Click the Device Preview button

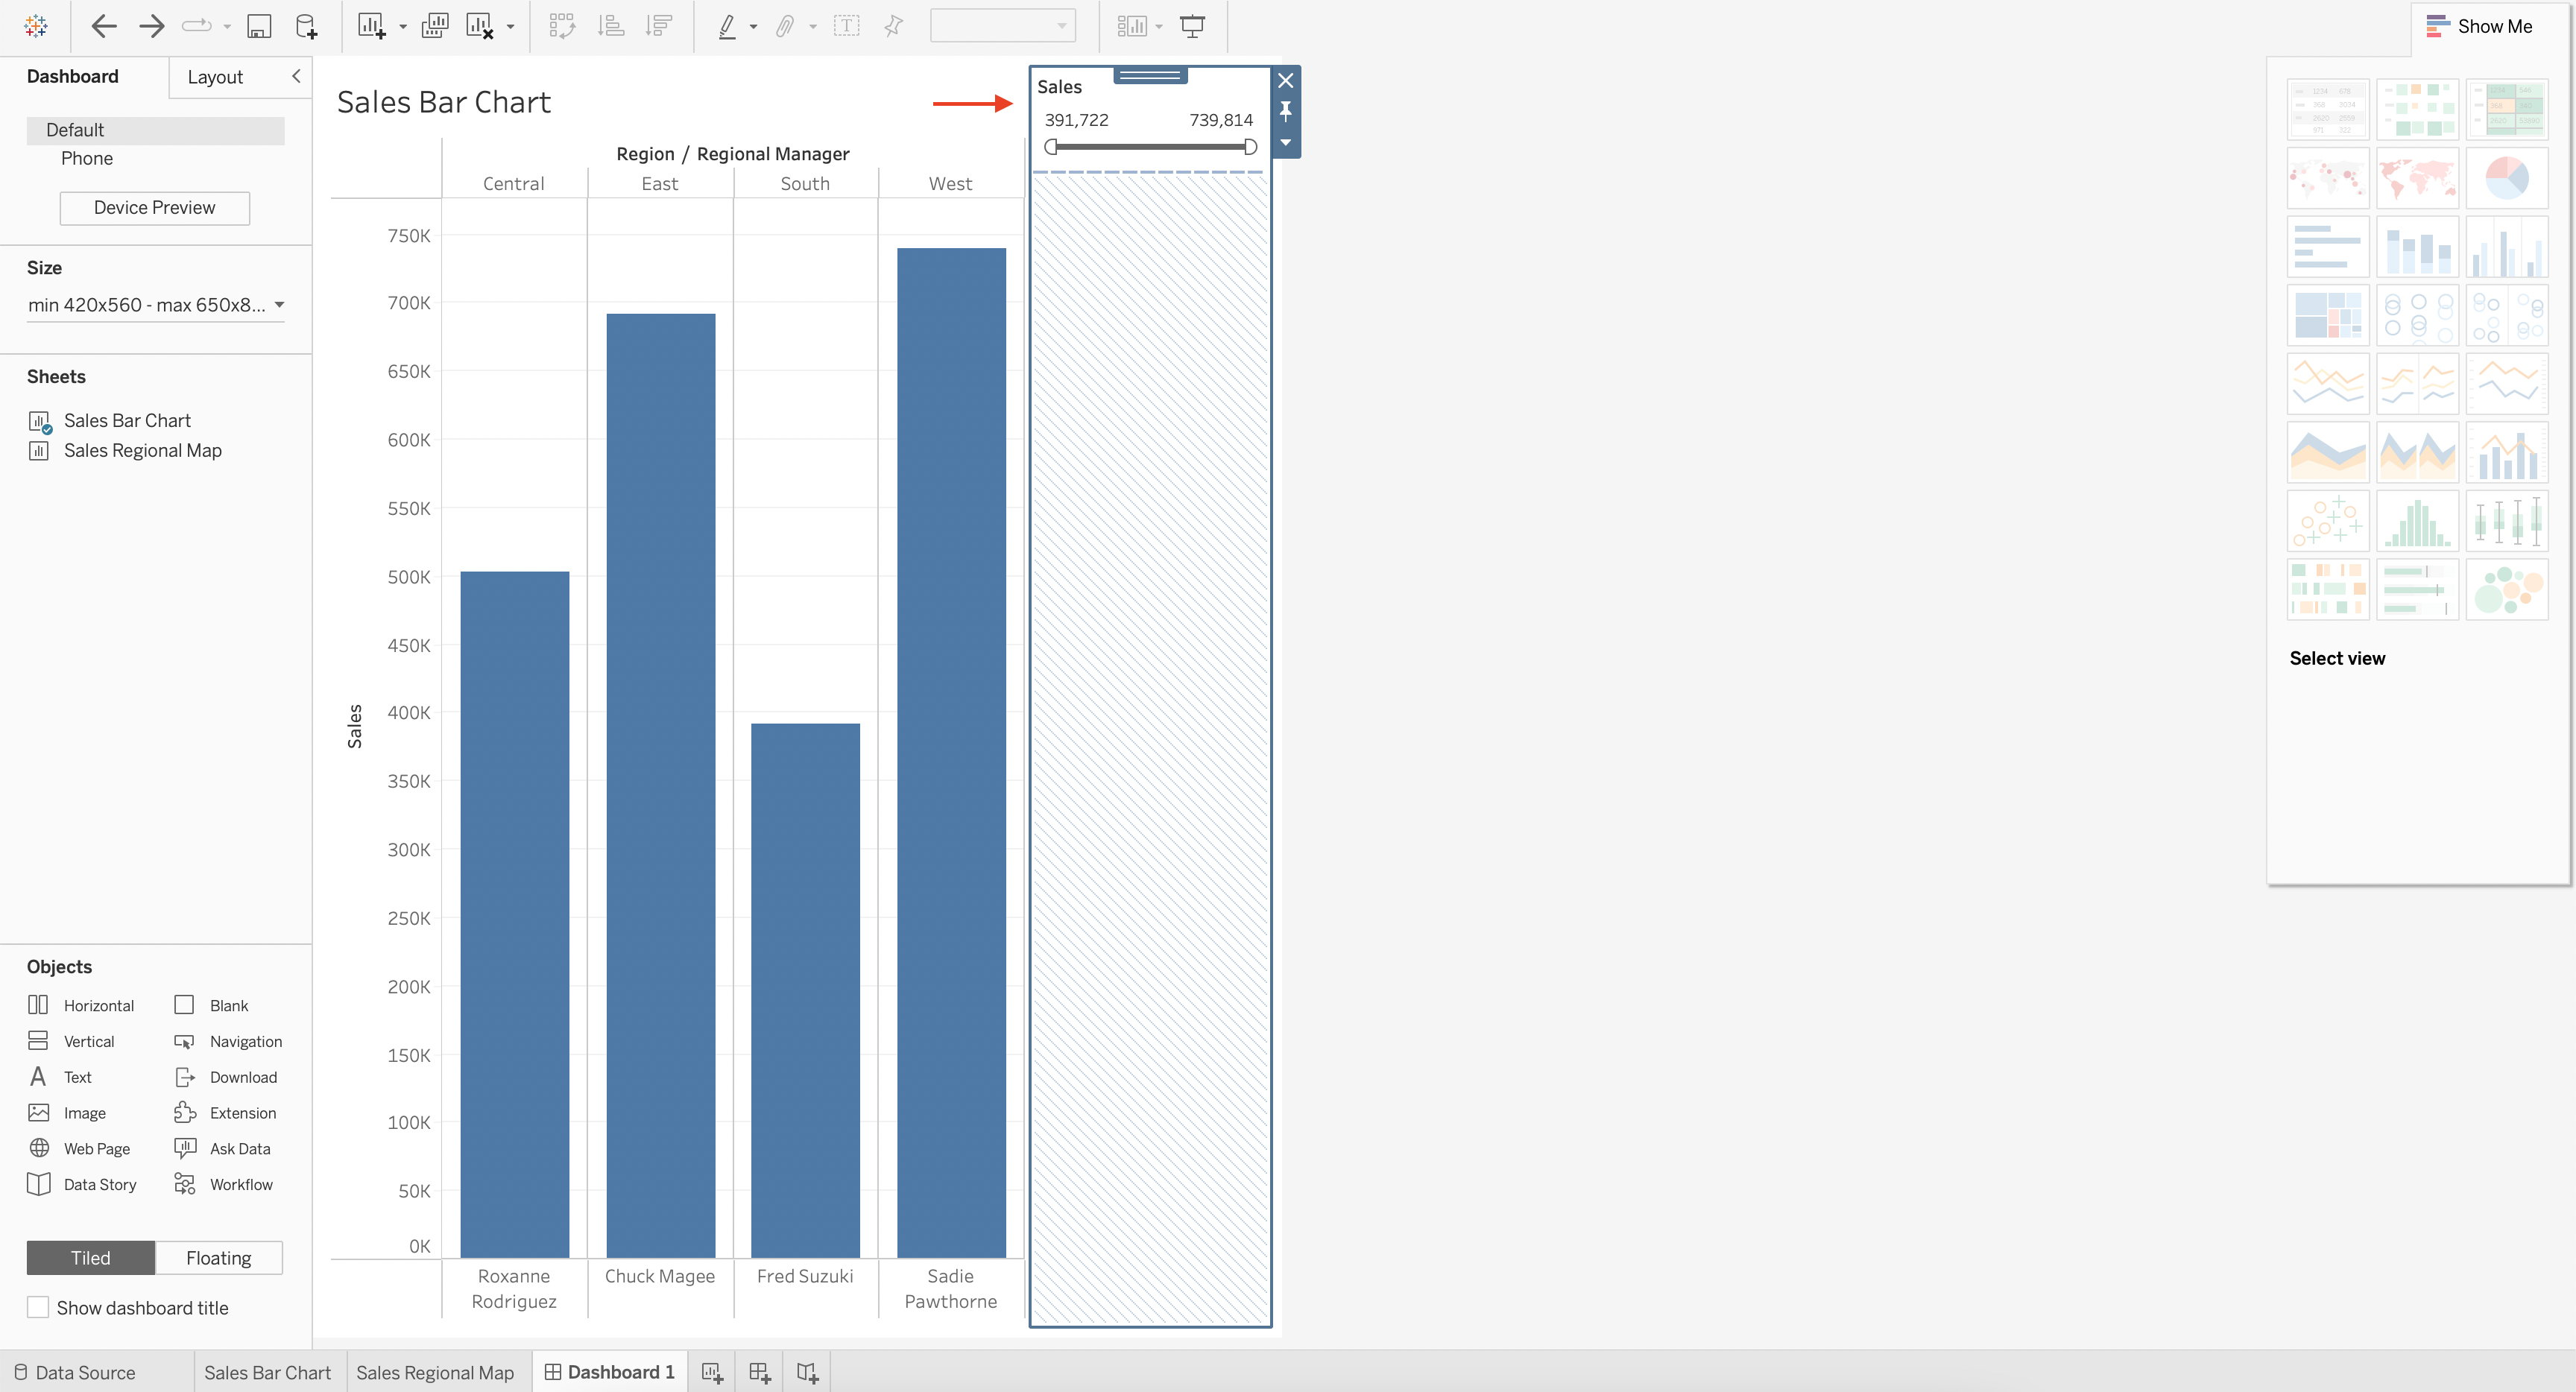(154, 208)
